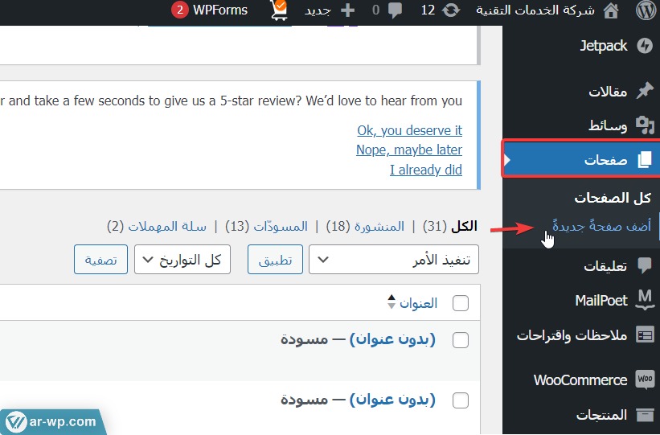Open the WordPress logo menu
The width and height of the screenshot is (660, 435).
(x=646, y=10)
